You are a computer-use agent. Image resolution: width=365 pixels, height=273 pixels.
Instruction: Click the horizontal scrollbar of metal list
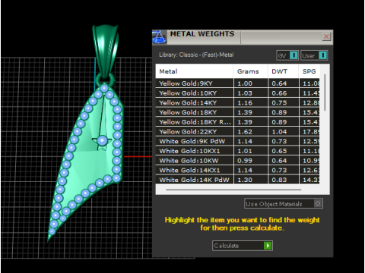pyautogui.click(x=233, y=190)
